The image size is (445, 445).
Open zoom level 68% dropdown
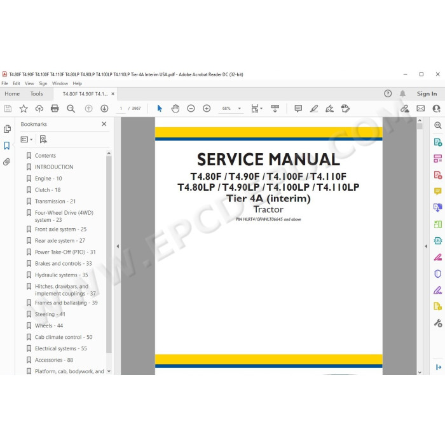(x=240, y=109)
